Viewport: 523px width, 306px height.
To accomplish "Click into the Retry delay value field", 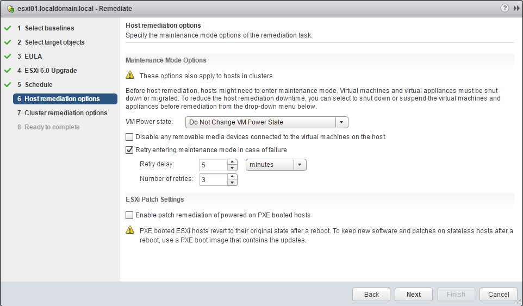I will click(x=213, y=165).
